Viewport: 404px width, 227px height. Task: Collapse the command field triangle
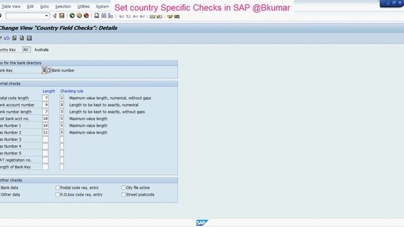click(54, 16)
